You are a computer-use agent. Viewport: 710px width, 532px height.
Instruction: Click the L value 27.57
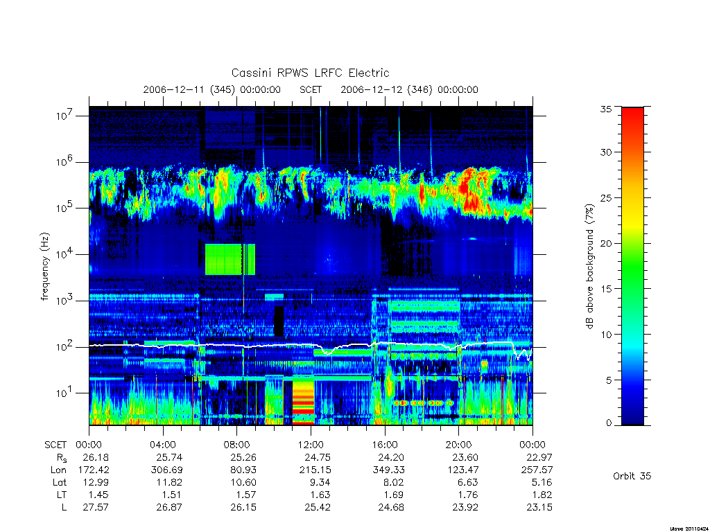point(96,507)
